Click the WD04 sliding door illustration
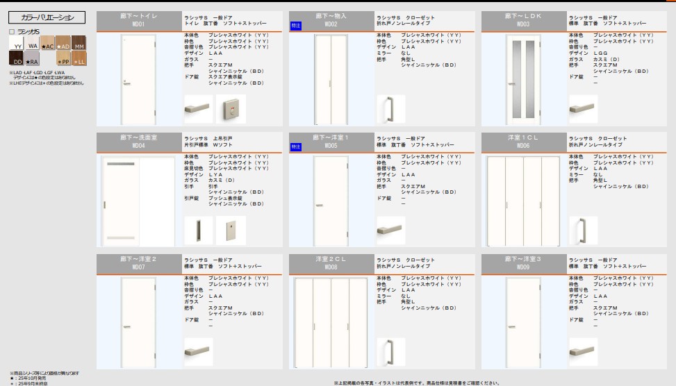 coord(138,201)
